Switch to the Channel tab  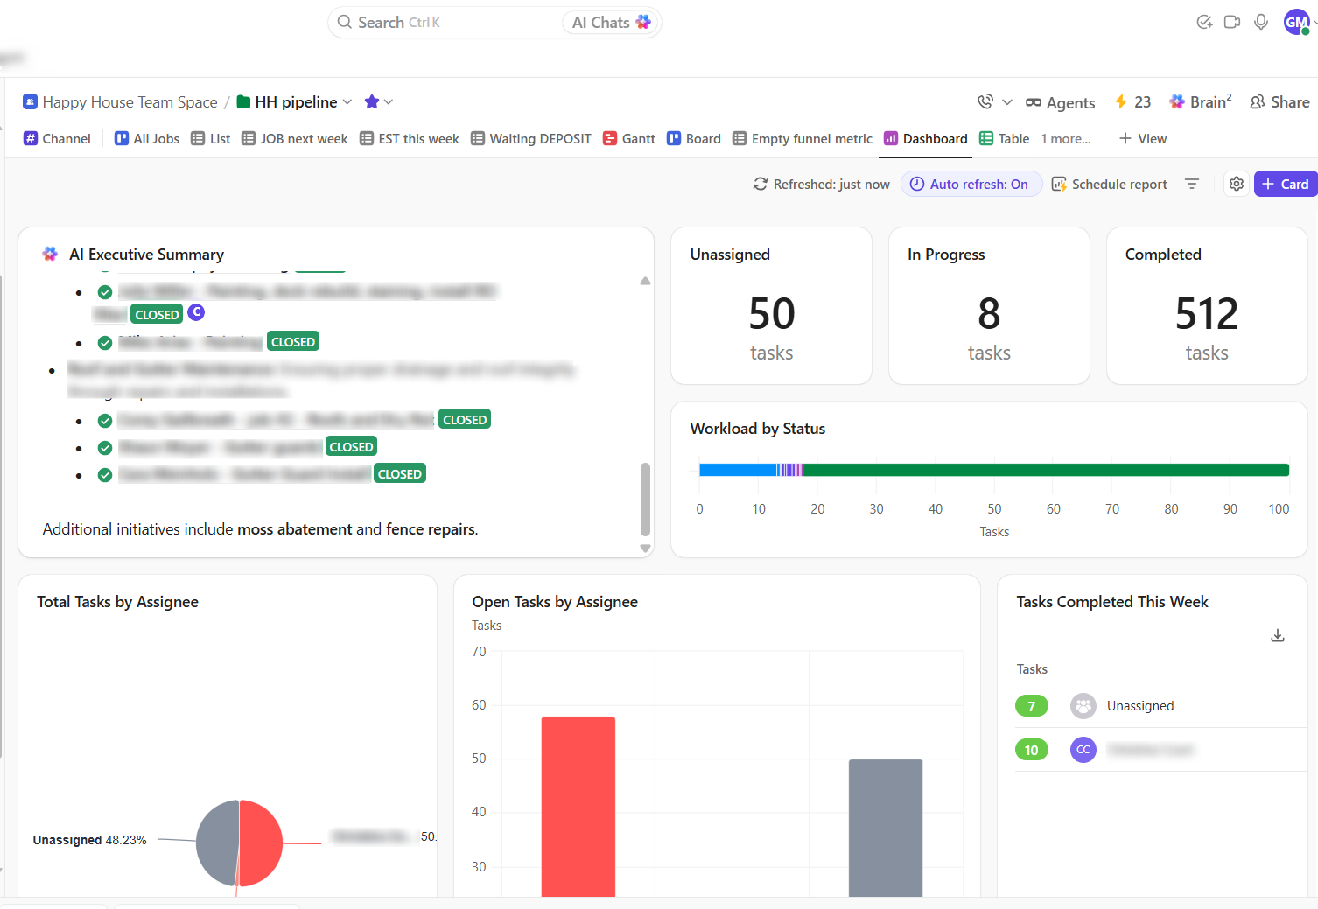tap(57, 139)
